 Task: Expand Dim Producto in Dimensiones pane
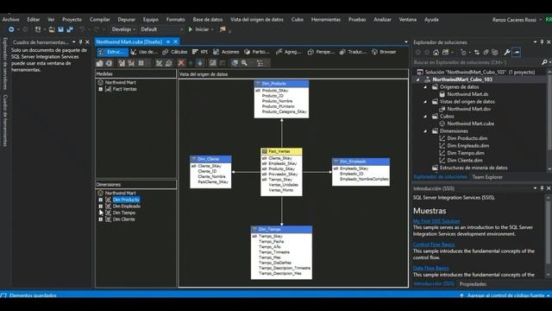[x=101, y=200]
